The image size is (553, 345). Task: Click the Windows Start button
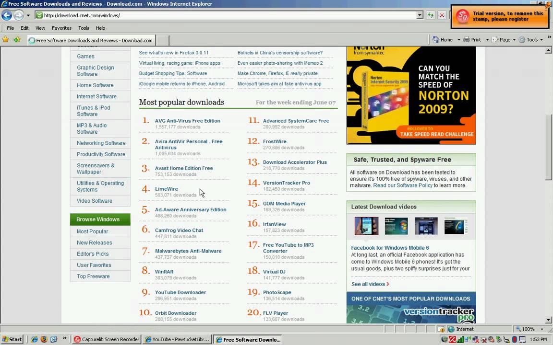(x=12, y=339)
